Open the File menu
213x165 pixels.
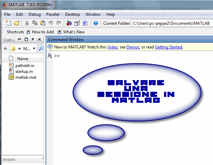pyautogui.click(x=7, y=14)
